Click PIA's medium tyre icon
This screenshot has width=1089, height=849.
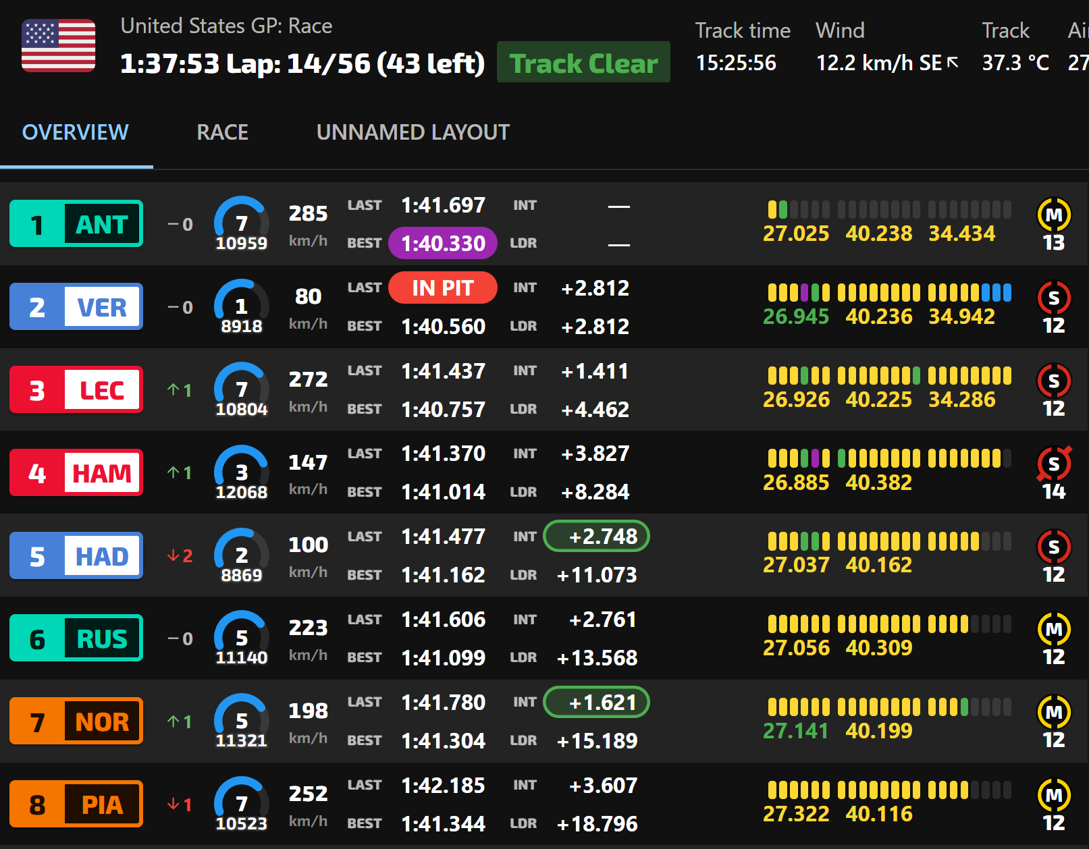click(1053, 795)
